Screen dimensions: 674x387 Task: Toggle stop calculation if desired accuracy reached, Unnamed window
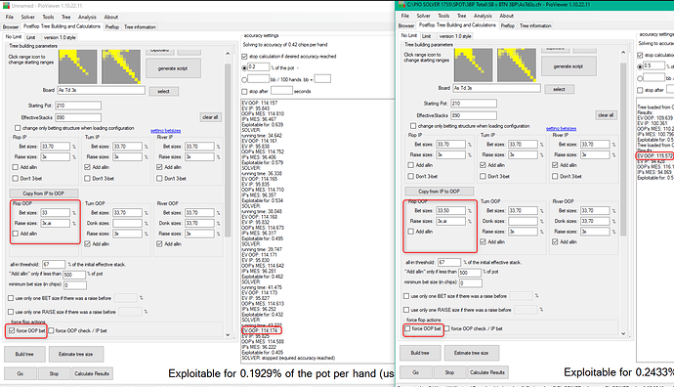pyautogui.click(x=244, y=57)
